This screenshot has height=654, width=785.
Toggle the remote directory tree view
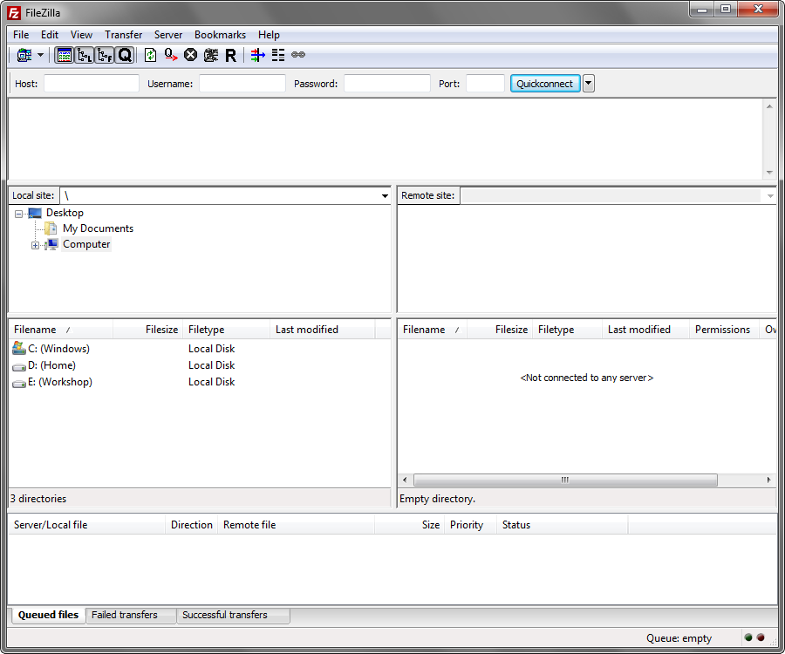coord(104,55)
